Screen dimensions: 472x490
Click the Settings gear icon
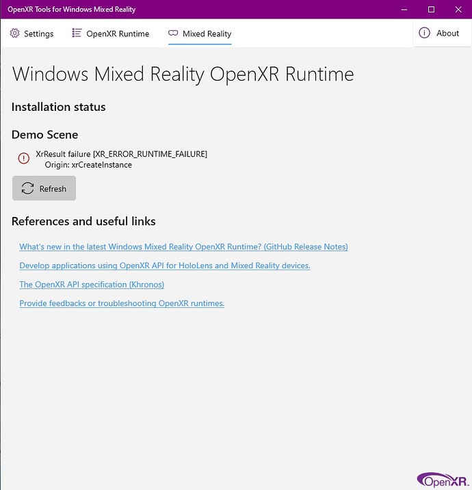pyautogui.click(x=15, y=34)
